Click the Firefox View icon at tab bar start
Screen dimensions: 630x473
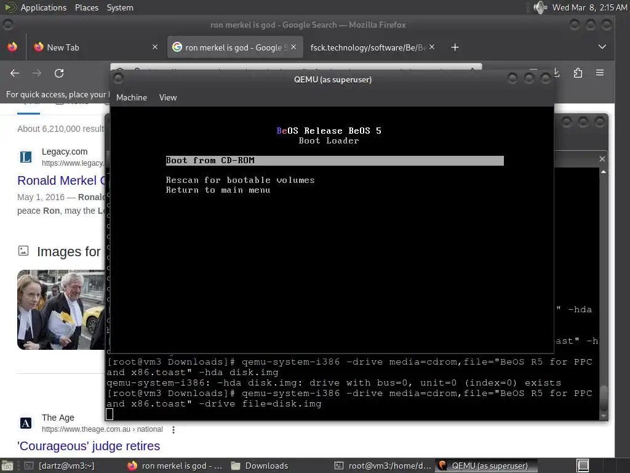tap(12, 47)
